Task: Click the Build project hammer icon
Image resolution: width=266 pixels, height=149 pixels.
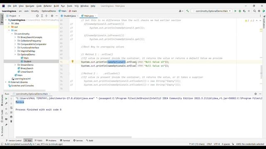Action: click(187, 11)
